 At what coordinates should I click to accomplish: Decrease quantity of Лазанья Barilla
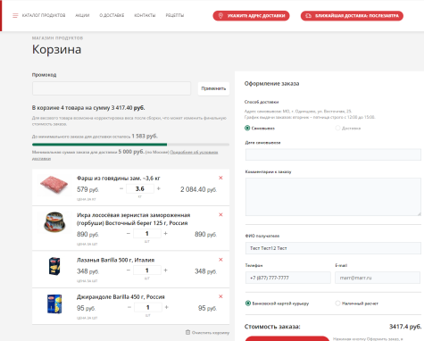point(129,270)
